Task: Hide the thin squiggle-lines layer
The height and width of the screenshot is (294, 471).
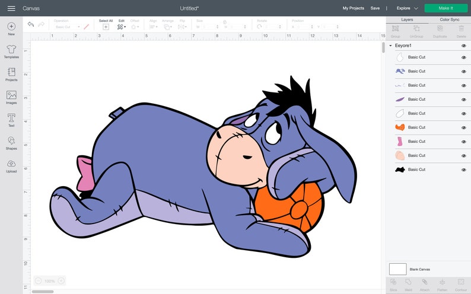Action: pos(464,85)
